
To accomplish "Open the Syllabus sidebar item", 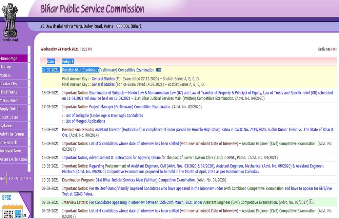I will click(6, 126).
